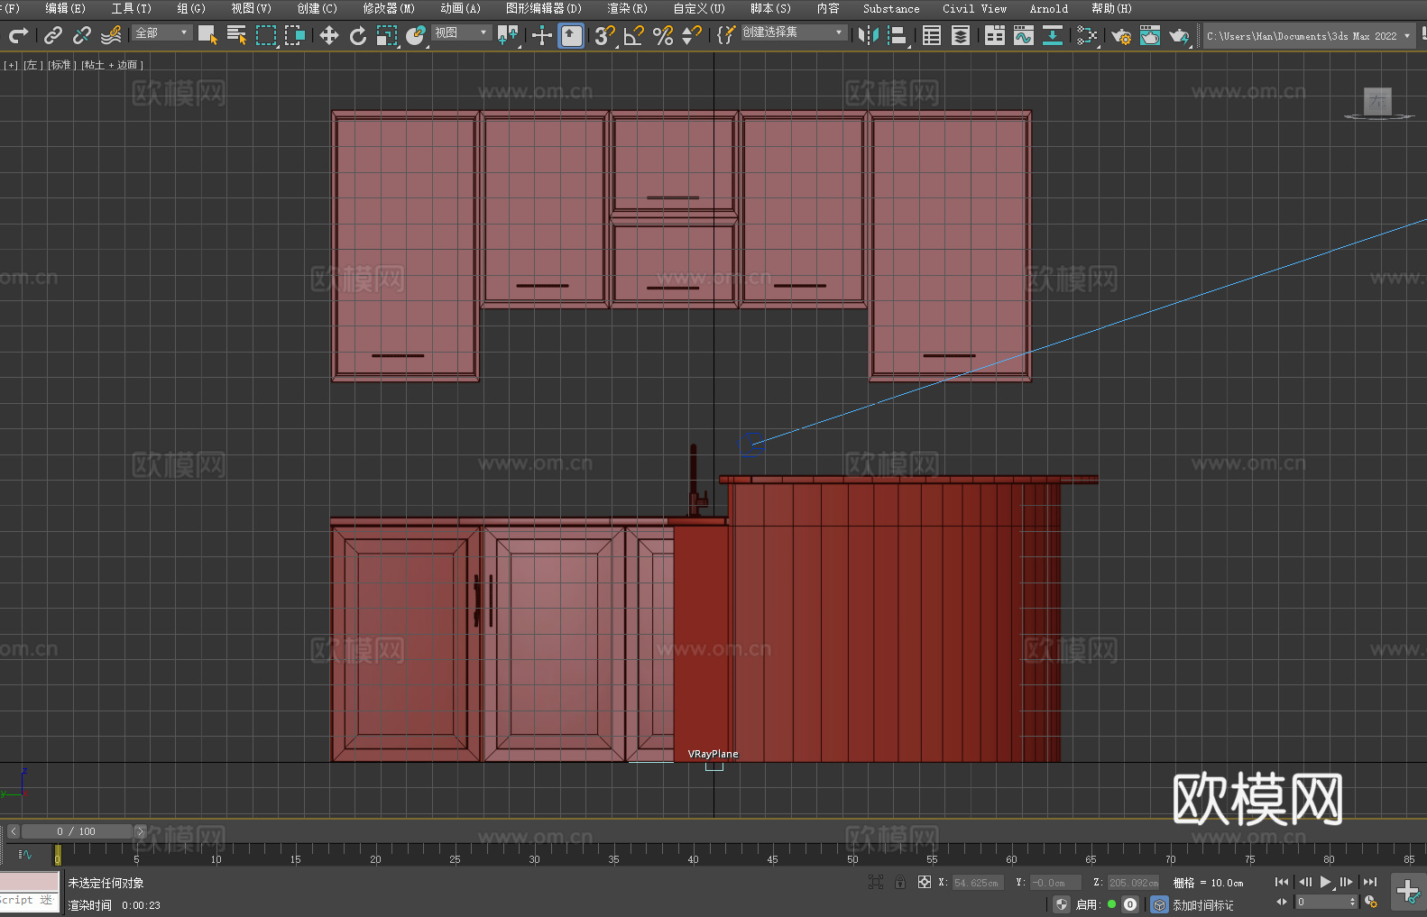The image size is (1427, 917).
Task: Toggle Absolute/Offset transform mode icon
Action: click(x=925, y=882)
